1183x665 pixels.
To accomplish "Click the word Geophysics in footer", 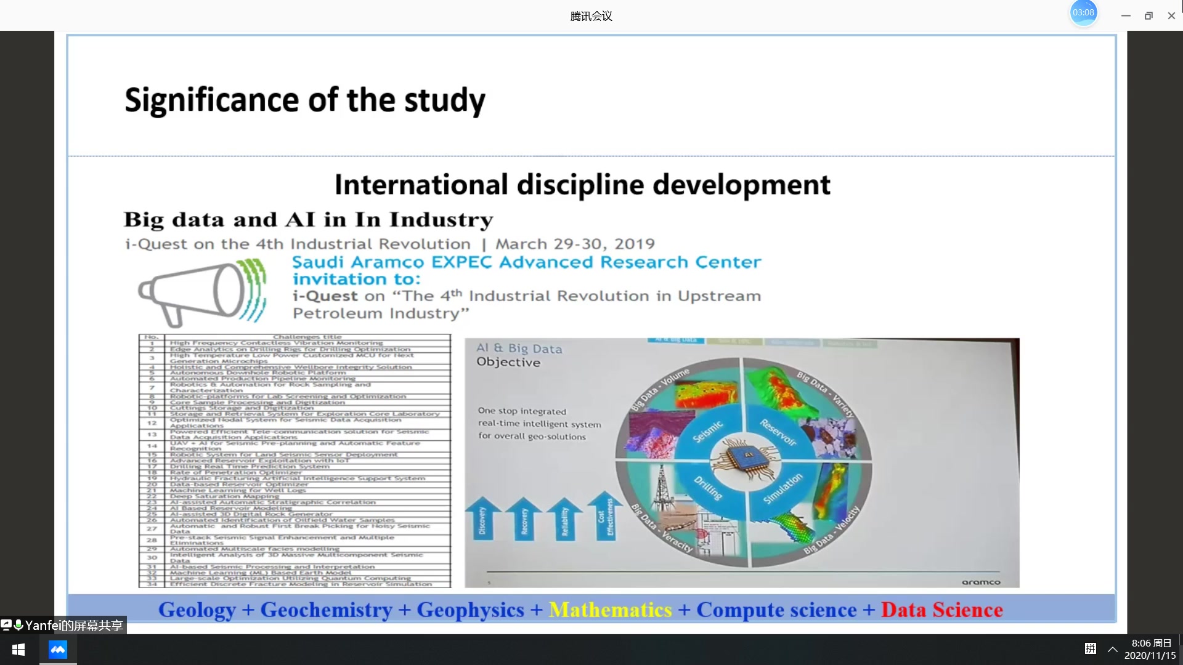I will [x=471, y=610].
